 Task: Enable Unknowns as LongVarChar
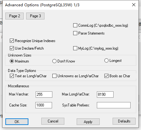point(54,76)
